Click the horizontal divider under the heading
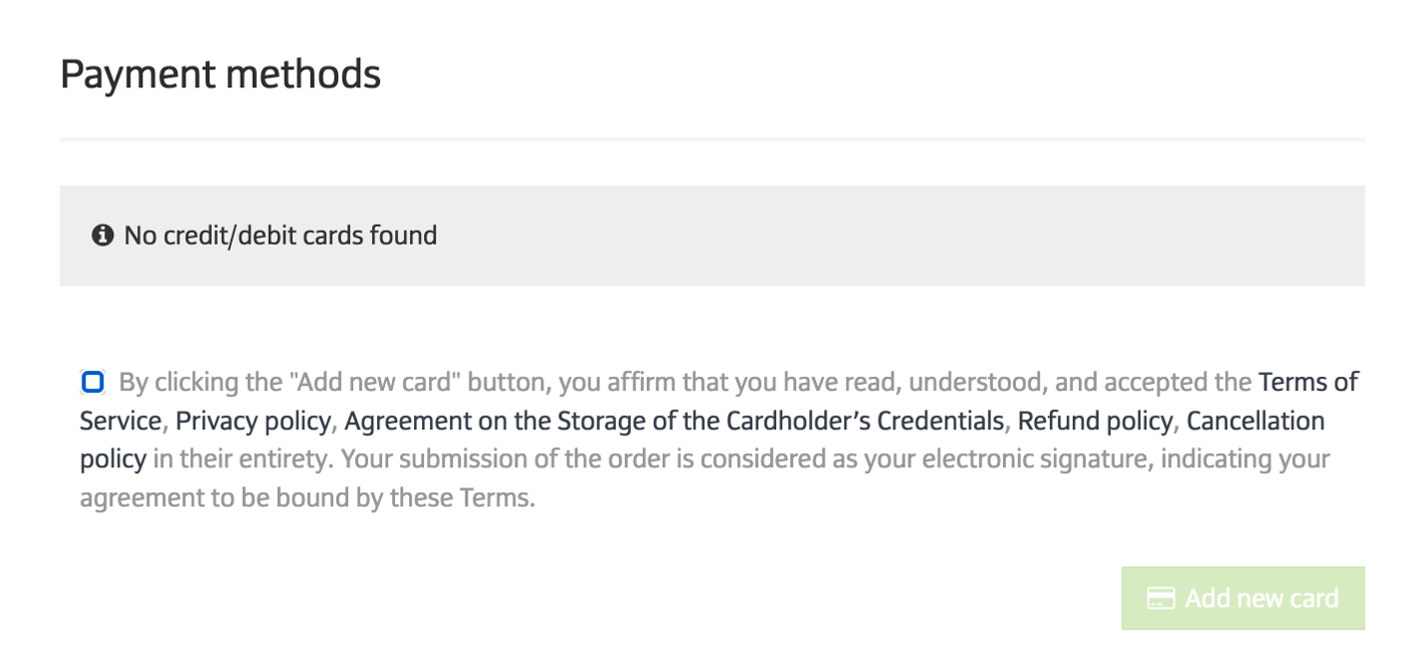The width and height of the screenshot is (1425, 670). coord(712,139)
